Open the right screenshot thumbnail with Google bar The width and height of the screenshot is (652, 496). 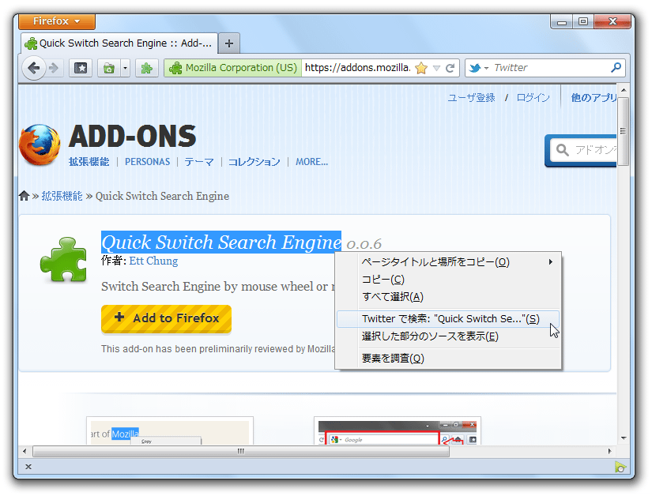398,430
